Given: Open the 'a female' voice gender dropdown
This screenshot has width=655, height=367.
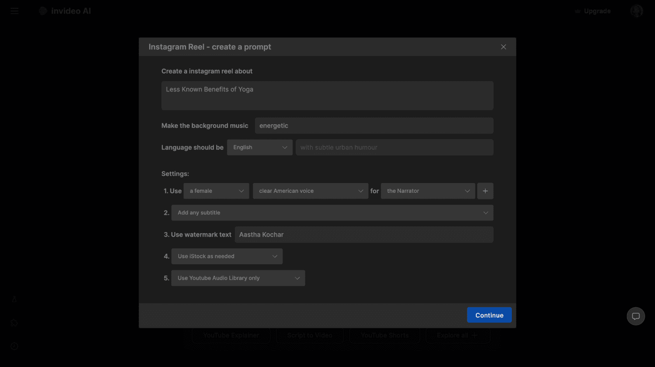Looking at the screenshot, I should click(x=216, y=191).
